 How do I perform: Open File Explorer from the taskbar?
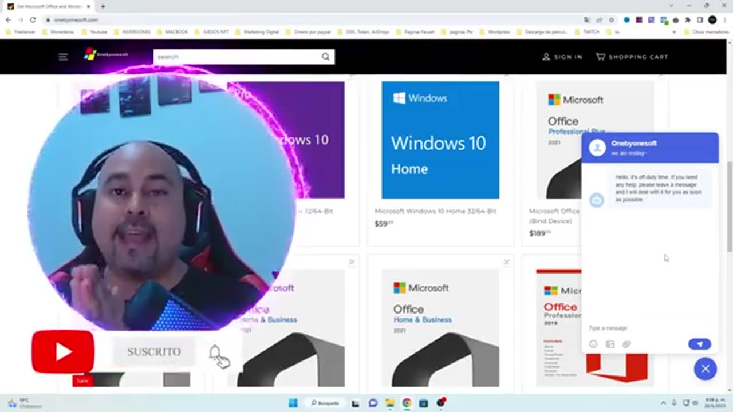click(x=389, y=403)
